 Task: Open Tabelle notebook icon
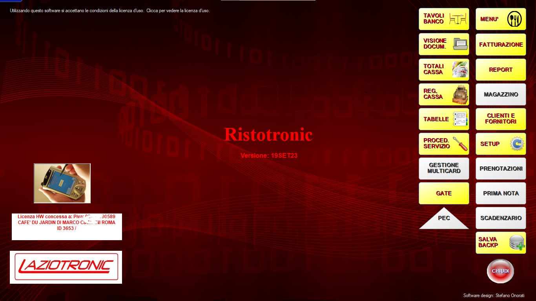461,119
